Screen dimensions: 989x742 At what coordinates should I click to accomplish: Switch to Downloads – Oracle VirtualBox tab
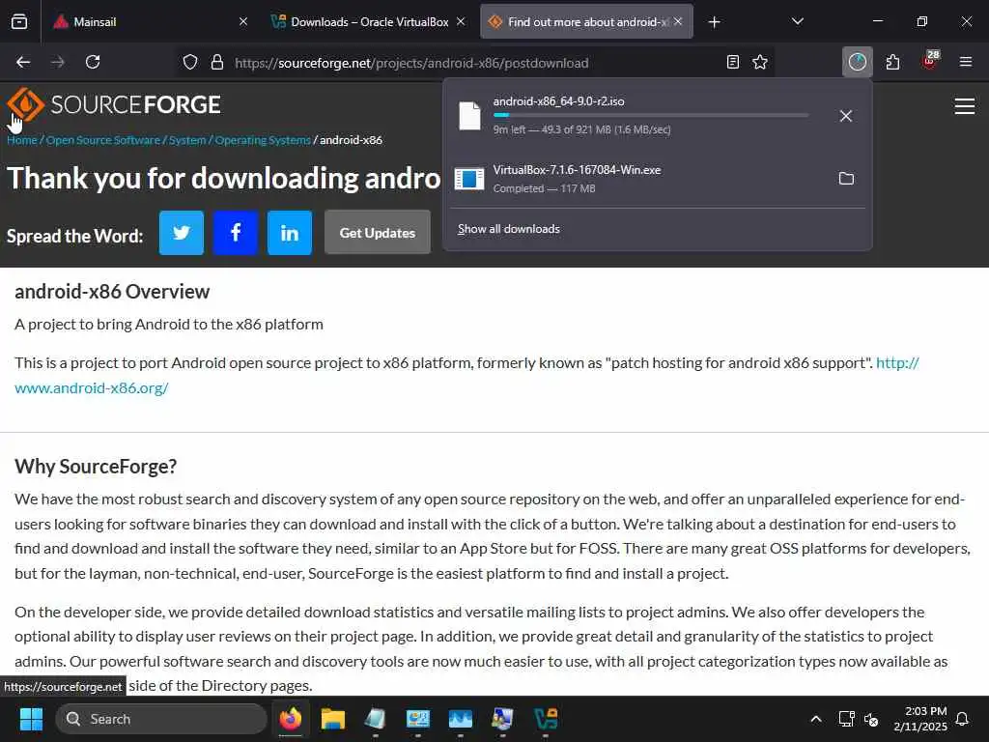[x=369, y=21]
